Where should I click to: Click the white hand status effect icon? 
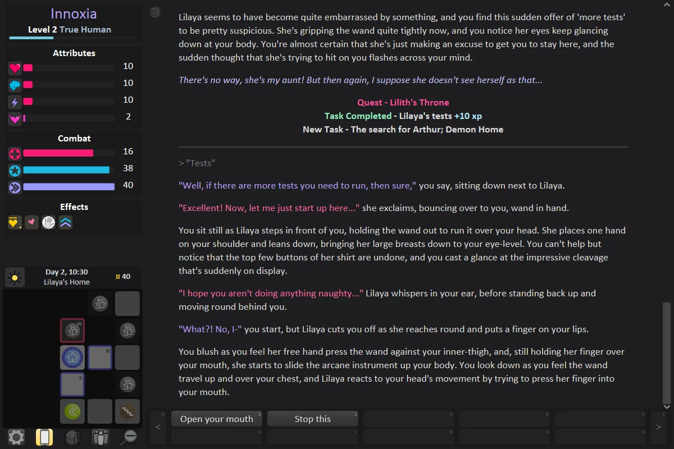49,223
